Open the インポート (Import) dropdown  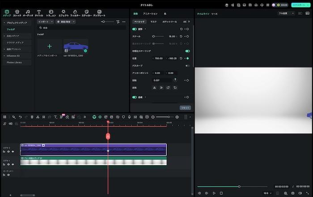45,21
